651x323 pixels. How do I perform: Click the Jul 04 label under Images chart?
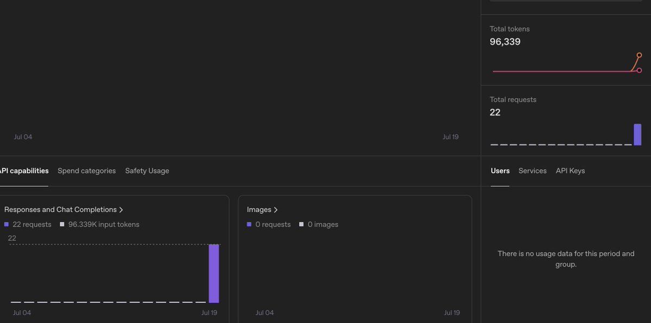[265, 313]
